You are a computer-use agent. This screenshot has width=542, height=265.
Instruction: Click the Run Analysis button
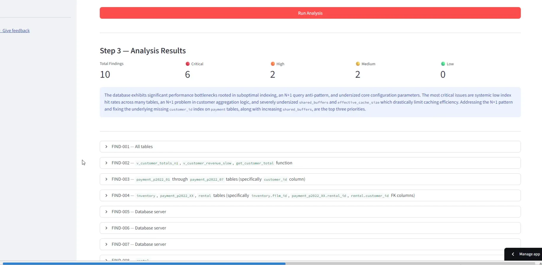pyautogui.click(x=310, y=13)
